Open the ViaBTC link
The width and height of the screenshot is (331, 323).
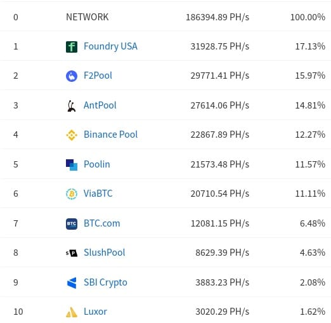coord(98,194)
